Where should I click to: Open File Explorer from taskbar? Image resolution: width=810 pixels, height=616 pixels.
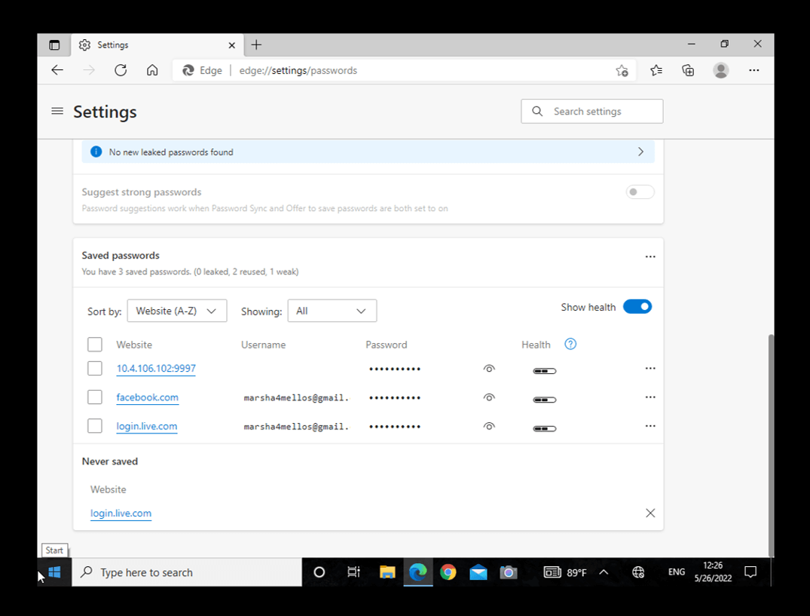(x=387, y=572)
